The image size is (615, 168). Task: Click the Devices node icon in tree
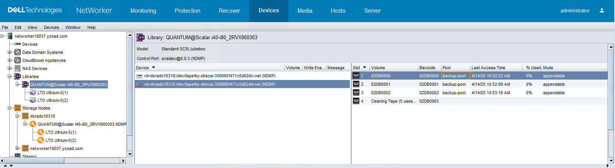point(17,44)
